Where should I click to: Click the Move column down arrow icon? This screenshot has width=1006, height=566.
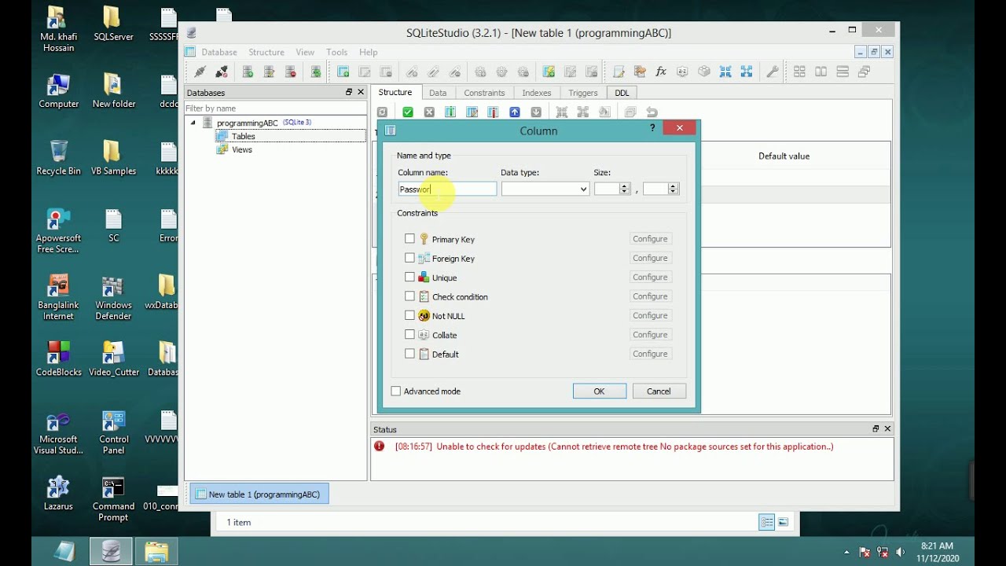[x=536, y=112]
